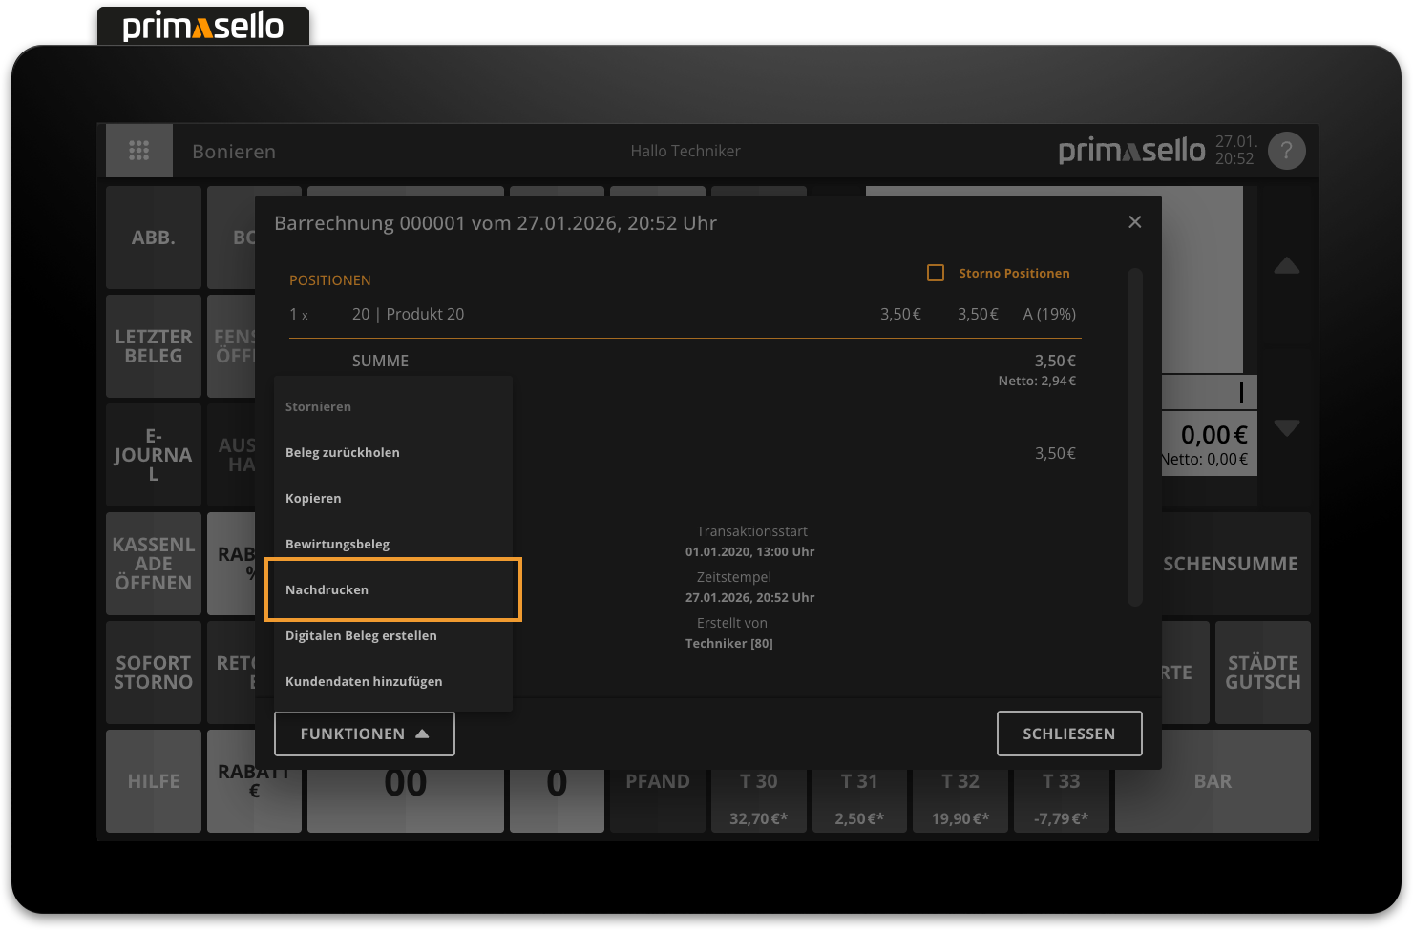Image resolution: width=1413 pixels, height=930 pixels.
Task: Click the Produkt 20 position row
Action: pos(684,314)
